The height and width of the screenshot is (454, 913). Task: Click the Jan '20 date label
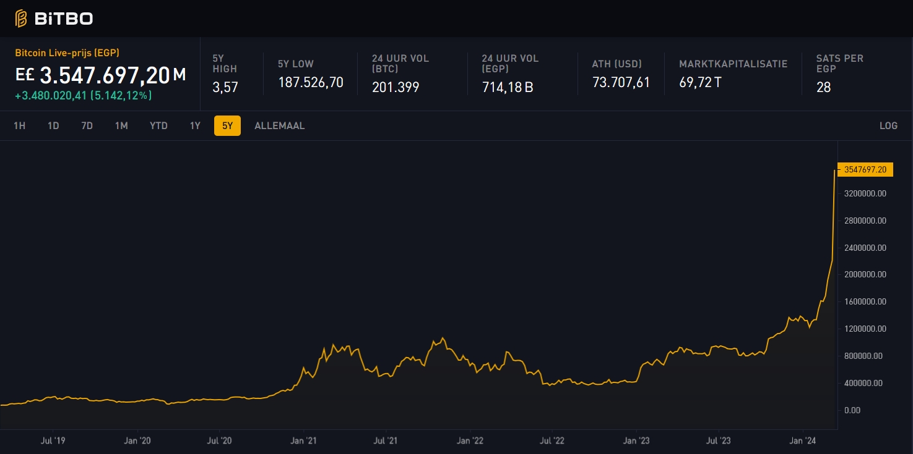coord(137,440)
